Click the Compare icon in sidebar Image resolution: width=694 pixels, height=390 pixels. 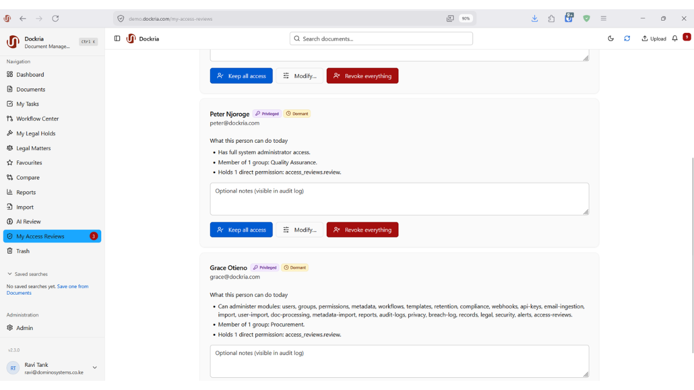pos(10,177)
